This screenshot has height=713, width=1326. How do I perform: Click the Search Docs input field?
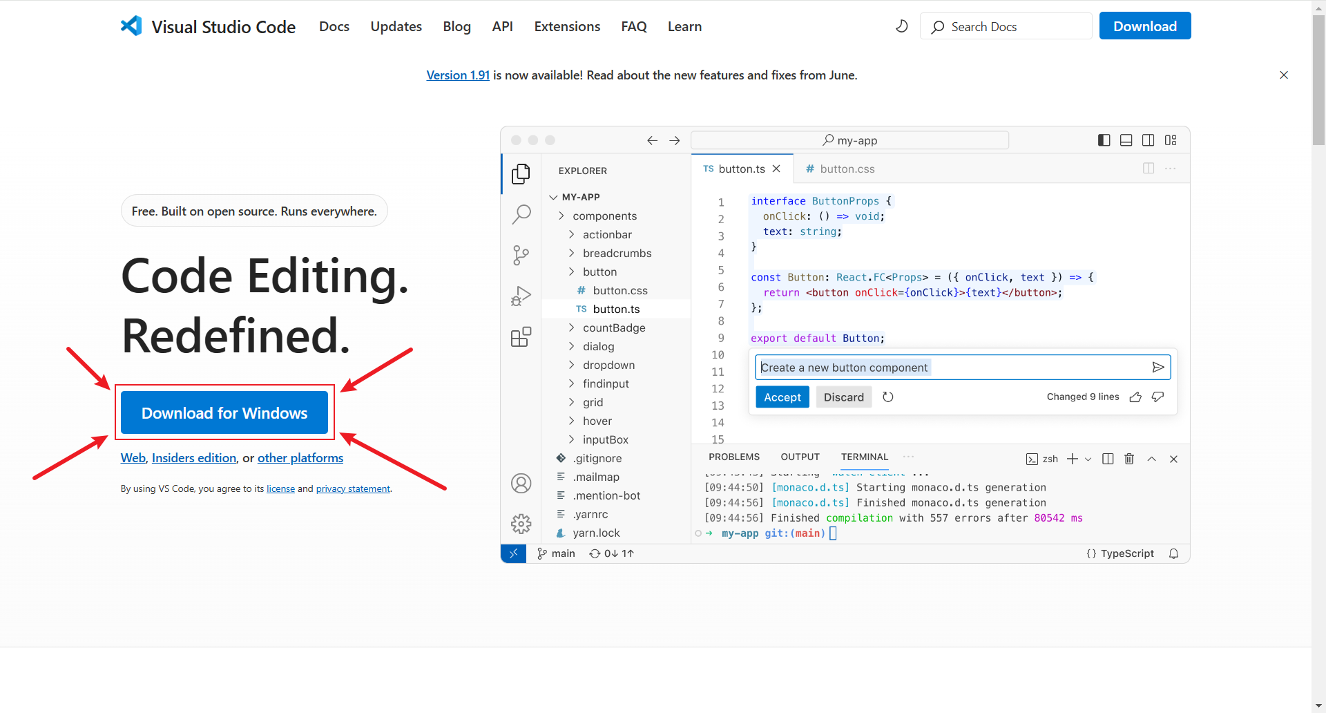pos(1006,26)
